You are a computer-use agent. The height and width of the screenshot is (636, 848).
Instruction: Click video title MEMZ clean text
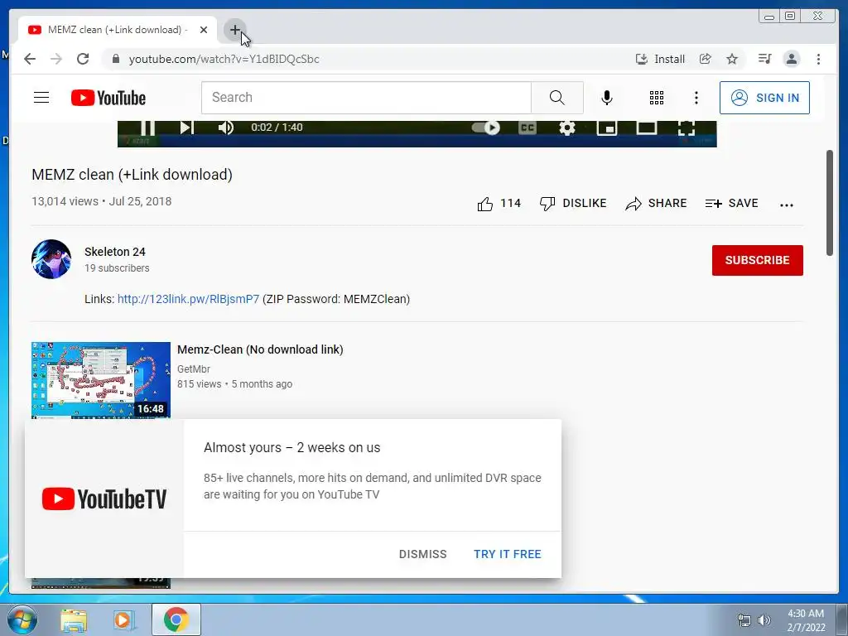click(132, 175)
